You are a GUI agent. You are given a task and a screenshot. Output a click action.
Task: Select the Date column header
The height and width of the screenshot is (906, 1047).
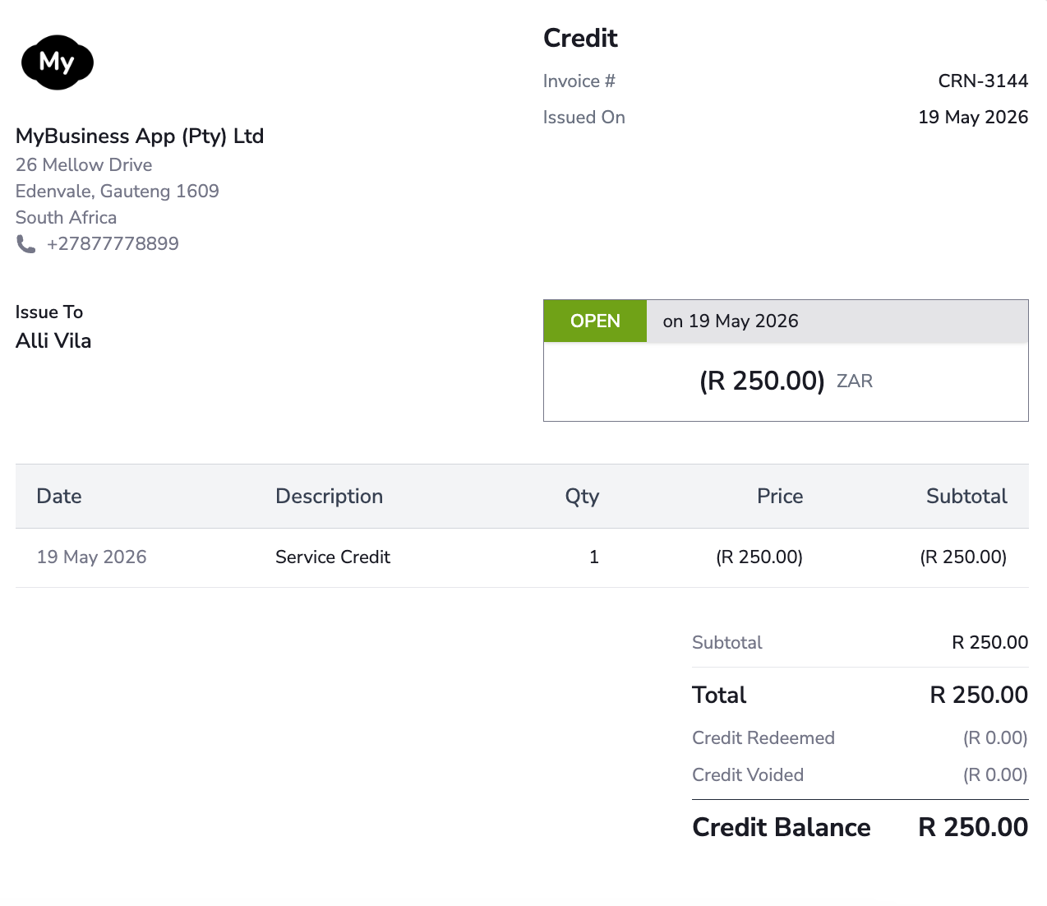[x=59, y=496]
